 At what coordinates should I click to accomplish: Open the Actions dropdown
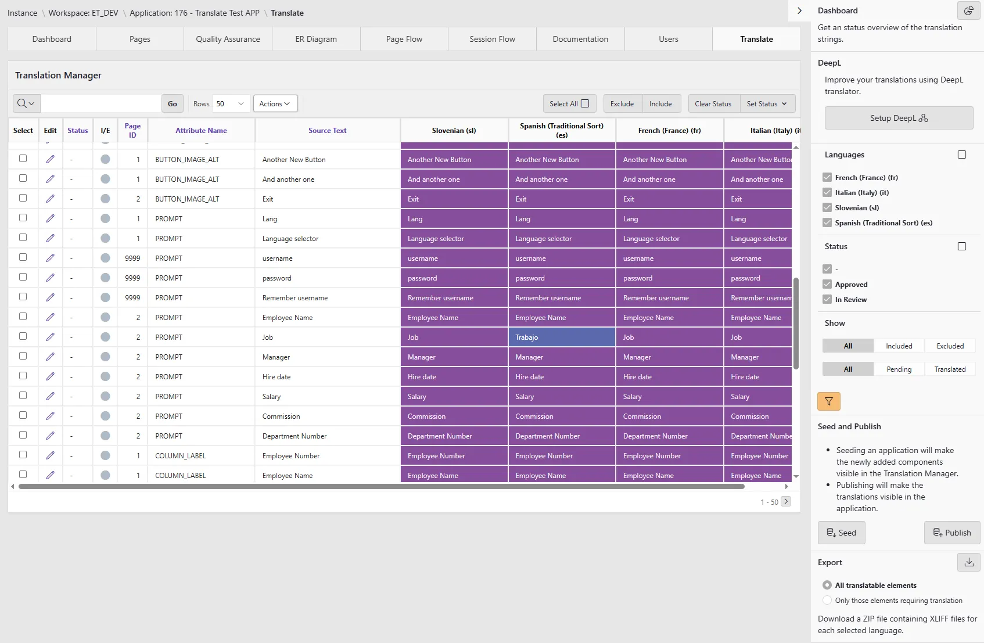click(x=275, y=103)
